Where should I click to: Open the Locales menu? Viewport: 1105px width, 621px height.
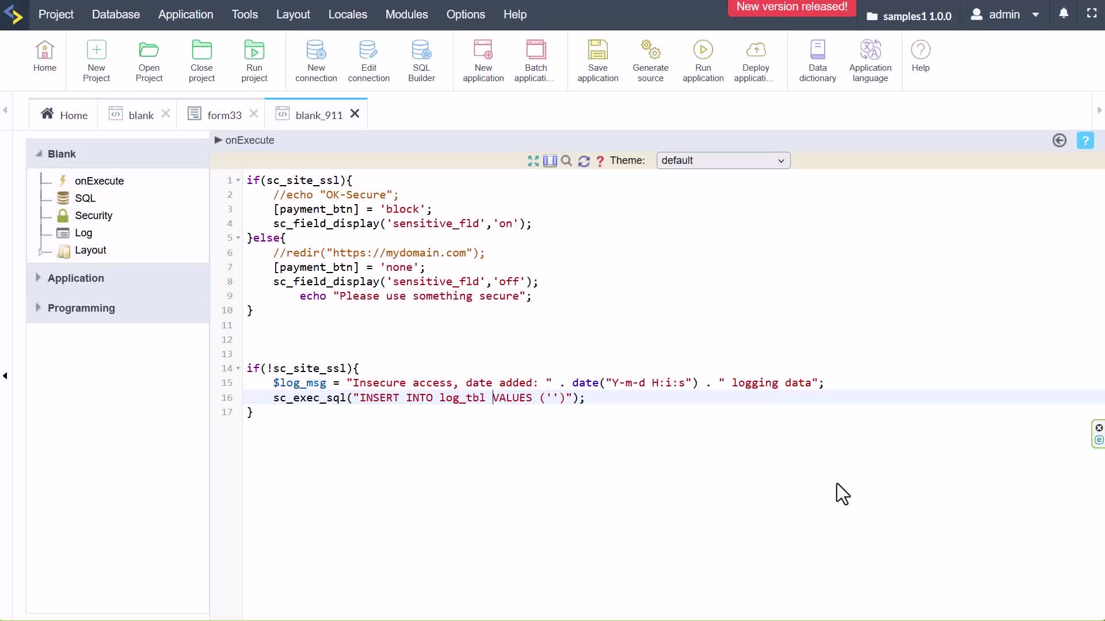point(348,14)
